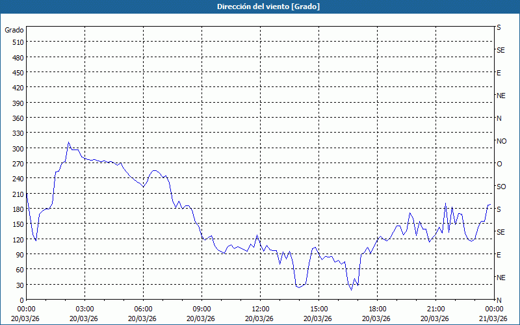Click the chart title 'Dirección del viento [Grado]'
This screenshot has width=520, height=325.
(259, 6)
